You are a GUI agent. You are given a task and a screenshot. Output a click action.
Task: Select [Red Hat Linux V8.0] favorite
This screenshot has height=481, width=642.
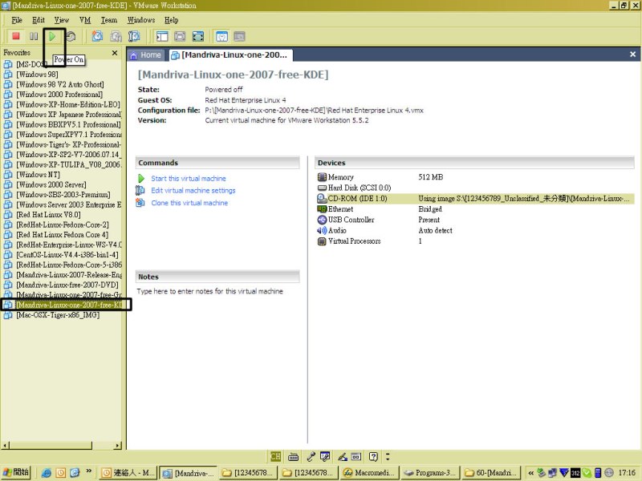(x=48, y=215)
